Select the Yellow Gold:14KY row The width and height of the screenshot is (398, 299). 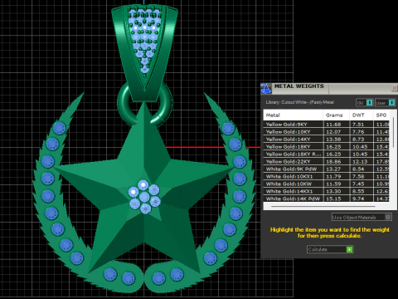pyautogui.click(x=327, y=140)
